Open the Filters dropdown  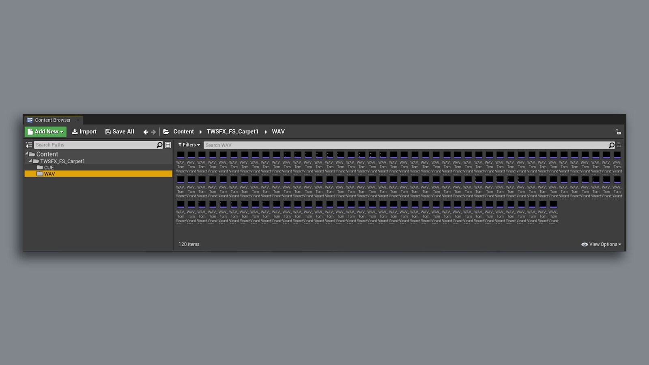(189, 145)
